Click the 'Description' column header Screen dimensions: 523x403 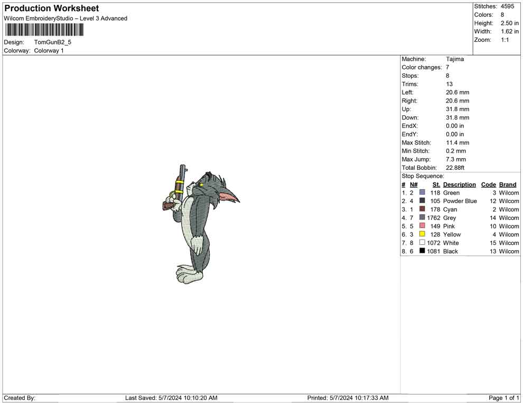[459, 185]
